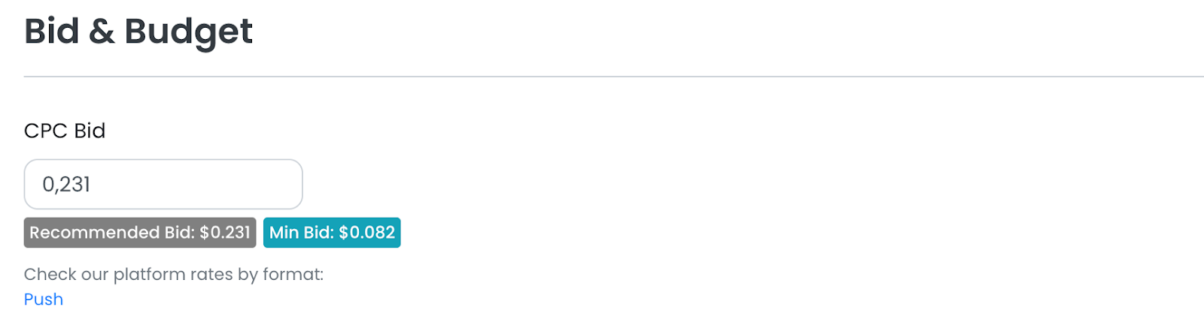
Task: Click the ampersand in the section heading
Action: pyautogui.click(x=102, y=32)
